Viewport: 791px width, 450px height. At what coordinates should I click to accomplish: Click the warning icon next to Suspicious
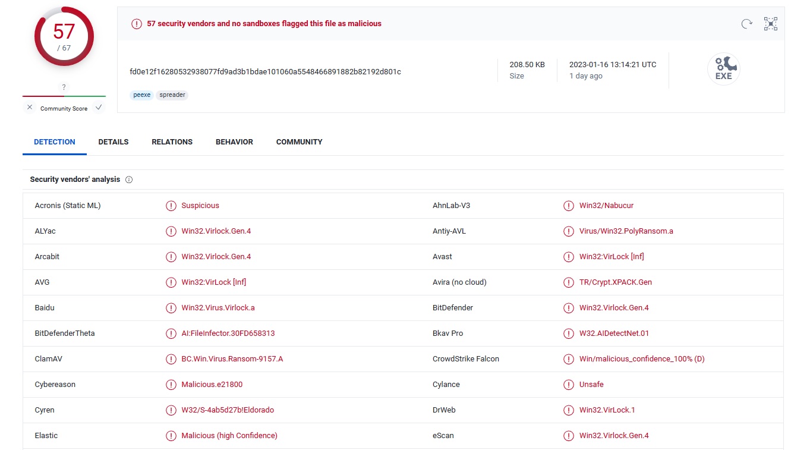click(171, 206)
